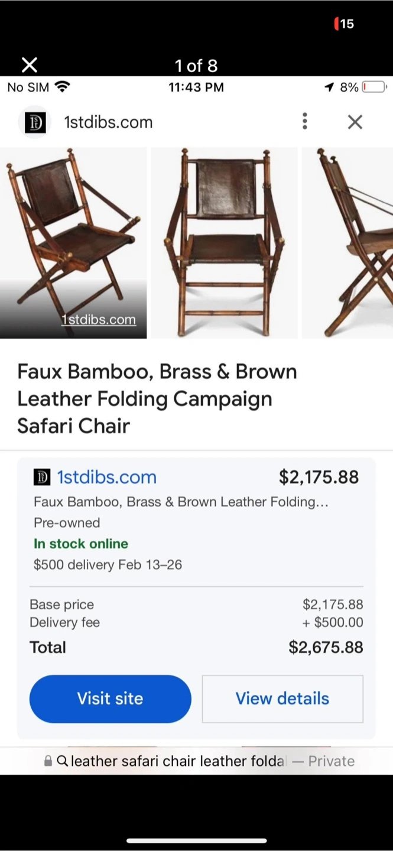View the front-facing chair photo
This screenshot has width=393, height=851.
tap(225, 242)
